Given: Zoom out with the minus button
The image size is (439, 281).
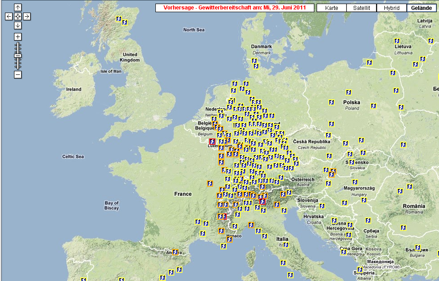Looking at the screenshot, I should tap(18, 75).
